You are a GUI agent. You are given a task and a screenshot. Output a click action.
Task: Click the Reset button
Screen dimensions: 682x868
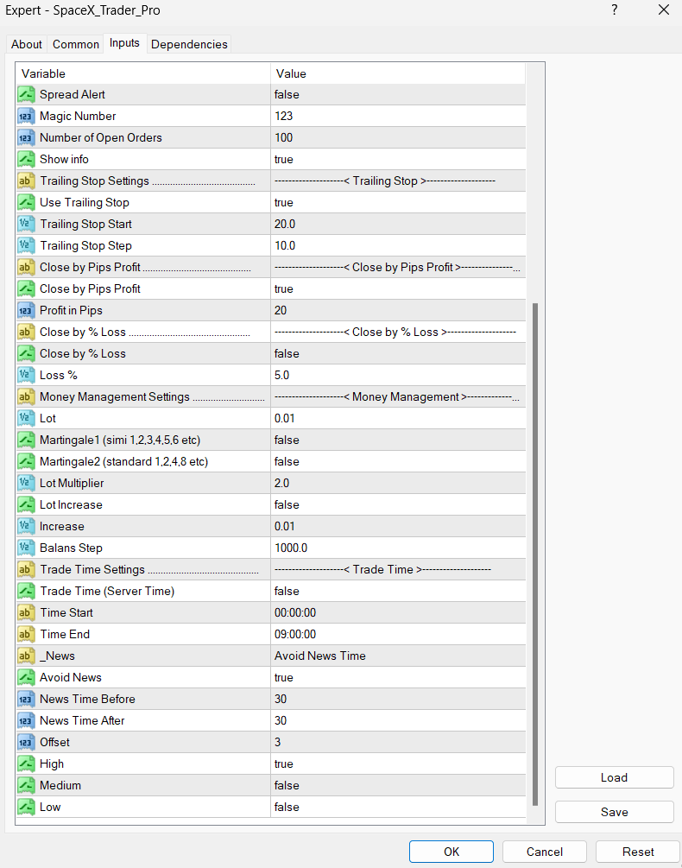pyautogui.click(x=638, y=851)
